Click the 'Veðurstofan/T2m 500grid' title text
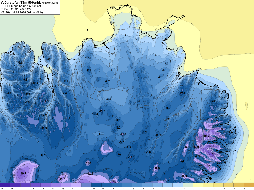Screen dimensions: 254x190 click(21, 3)
